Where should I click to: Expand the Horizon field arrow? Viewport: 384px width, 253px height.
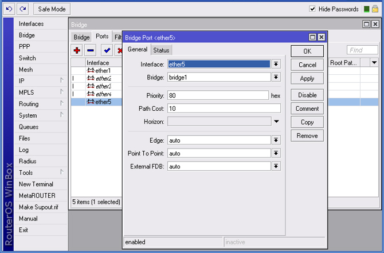[x=276, y=121]
